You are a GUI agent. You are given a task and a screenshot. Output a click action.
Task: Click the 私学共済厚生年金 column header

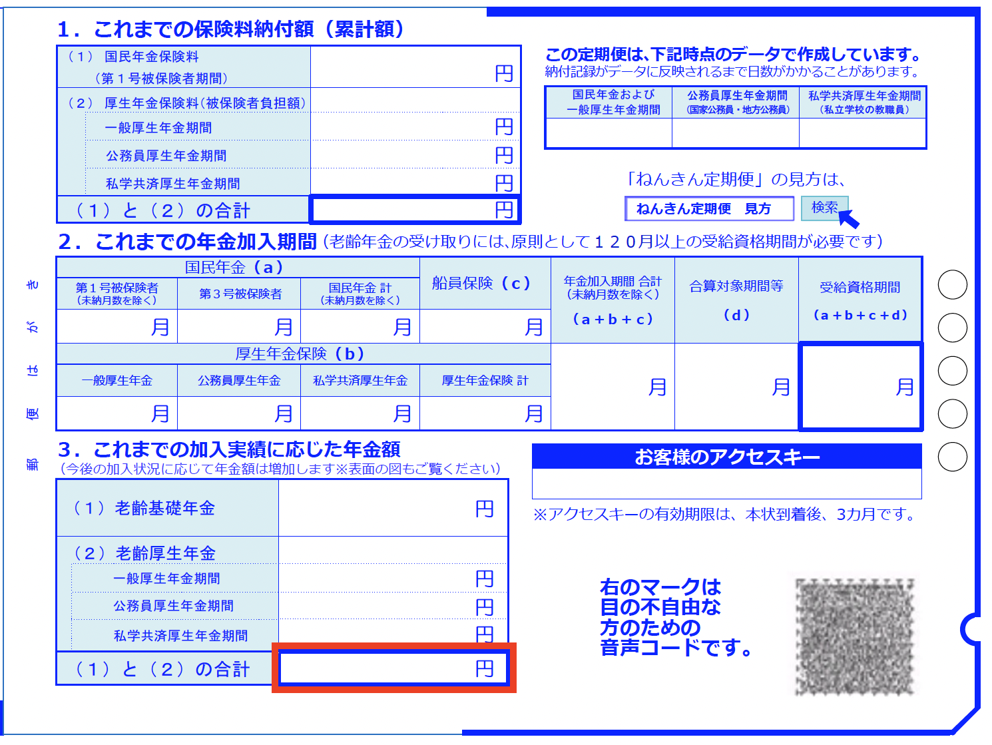click(360, 381)
